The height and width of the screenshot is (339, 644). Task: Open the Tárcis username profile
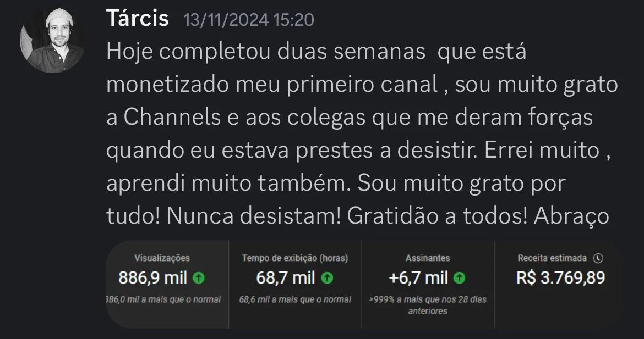click(137, 19)
